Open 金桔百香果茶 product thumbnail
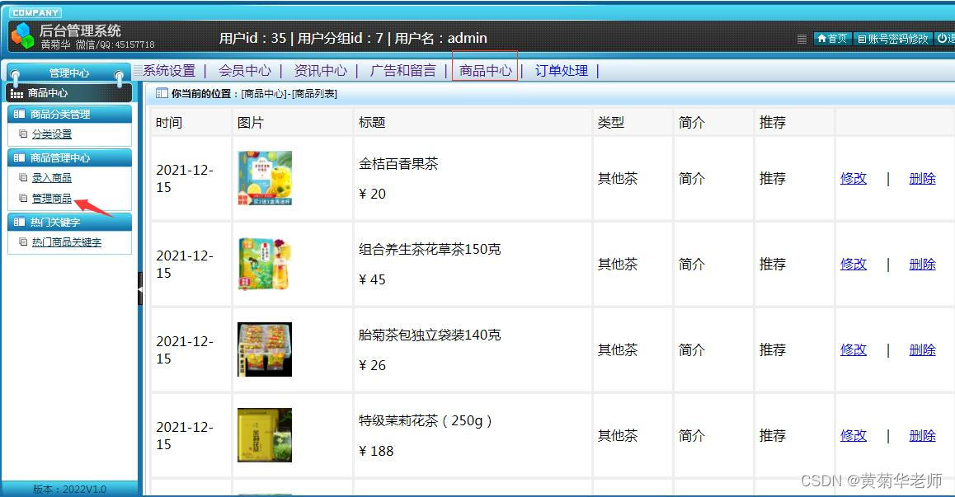 tap(265, 178)
